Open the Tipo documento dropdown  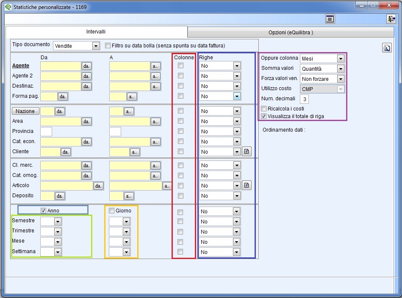point(96,46)
